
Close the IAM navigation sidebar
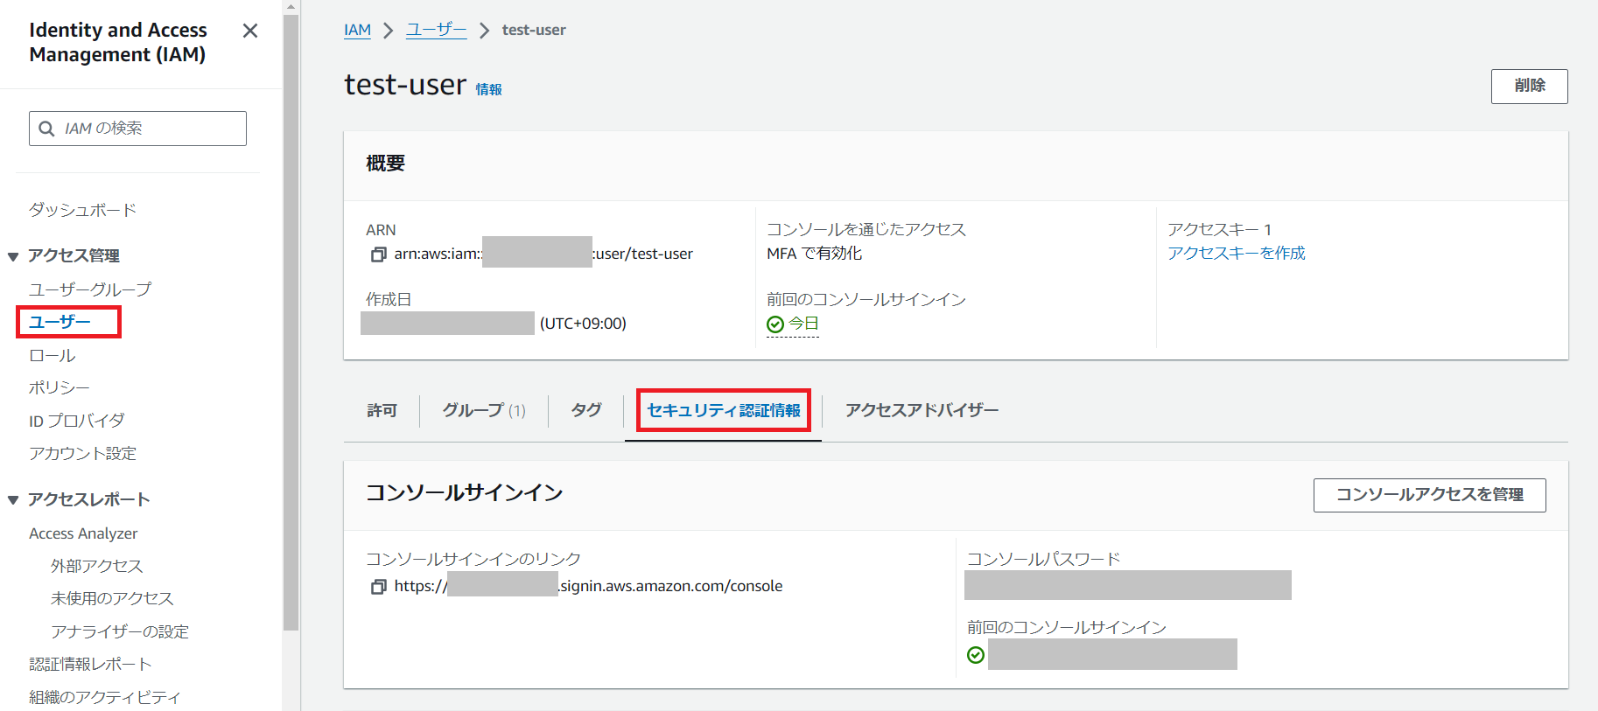[x=250, y=31]
